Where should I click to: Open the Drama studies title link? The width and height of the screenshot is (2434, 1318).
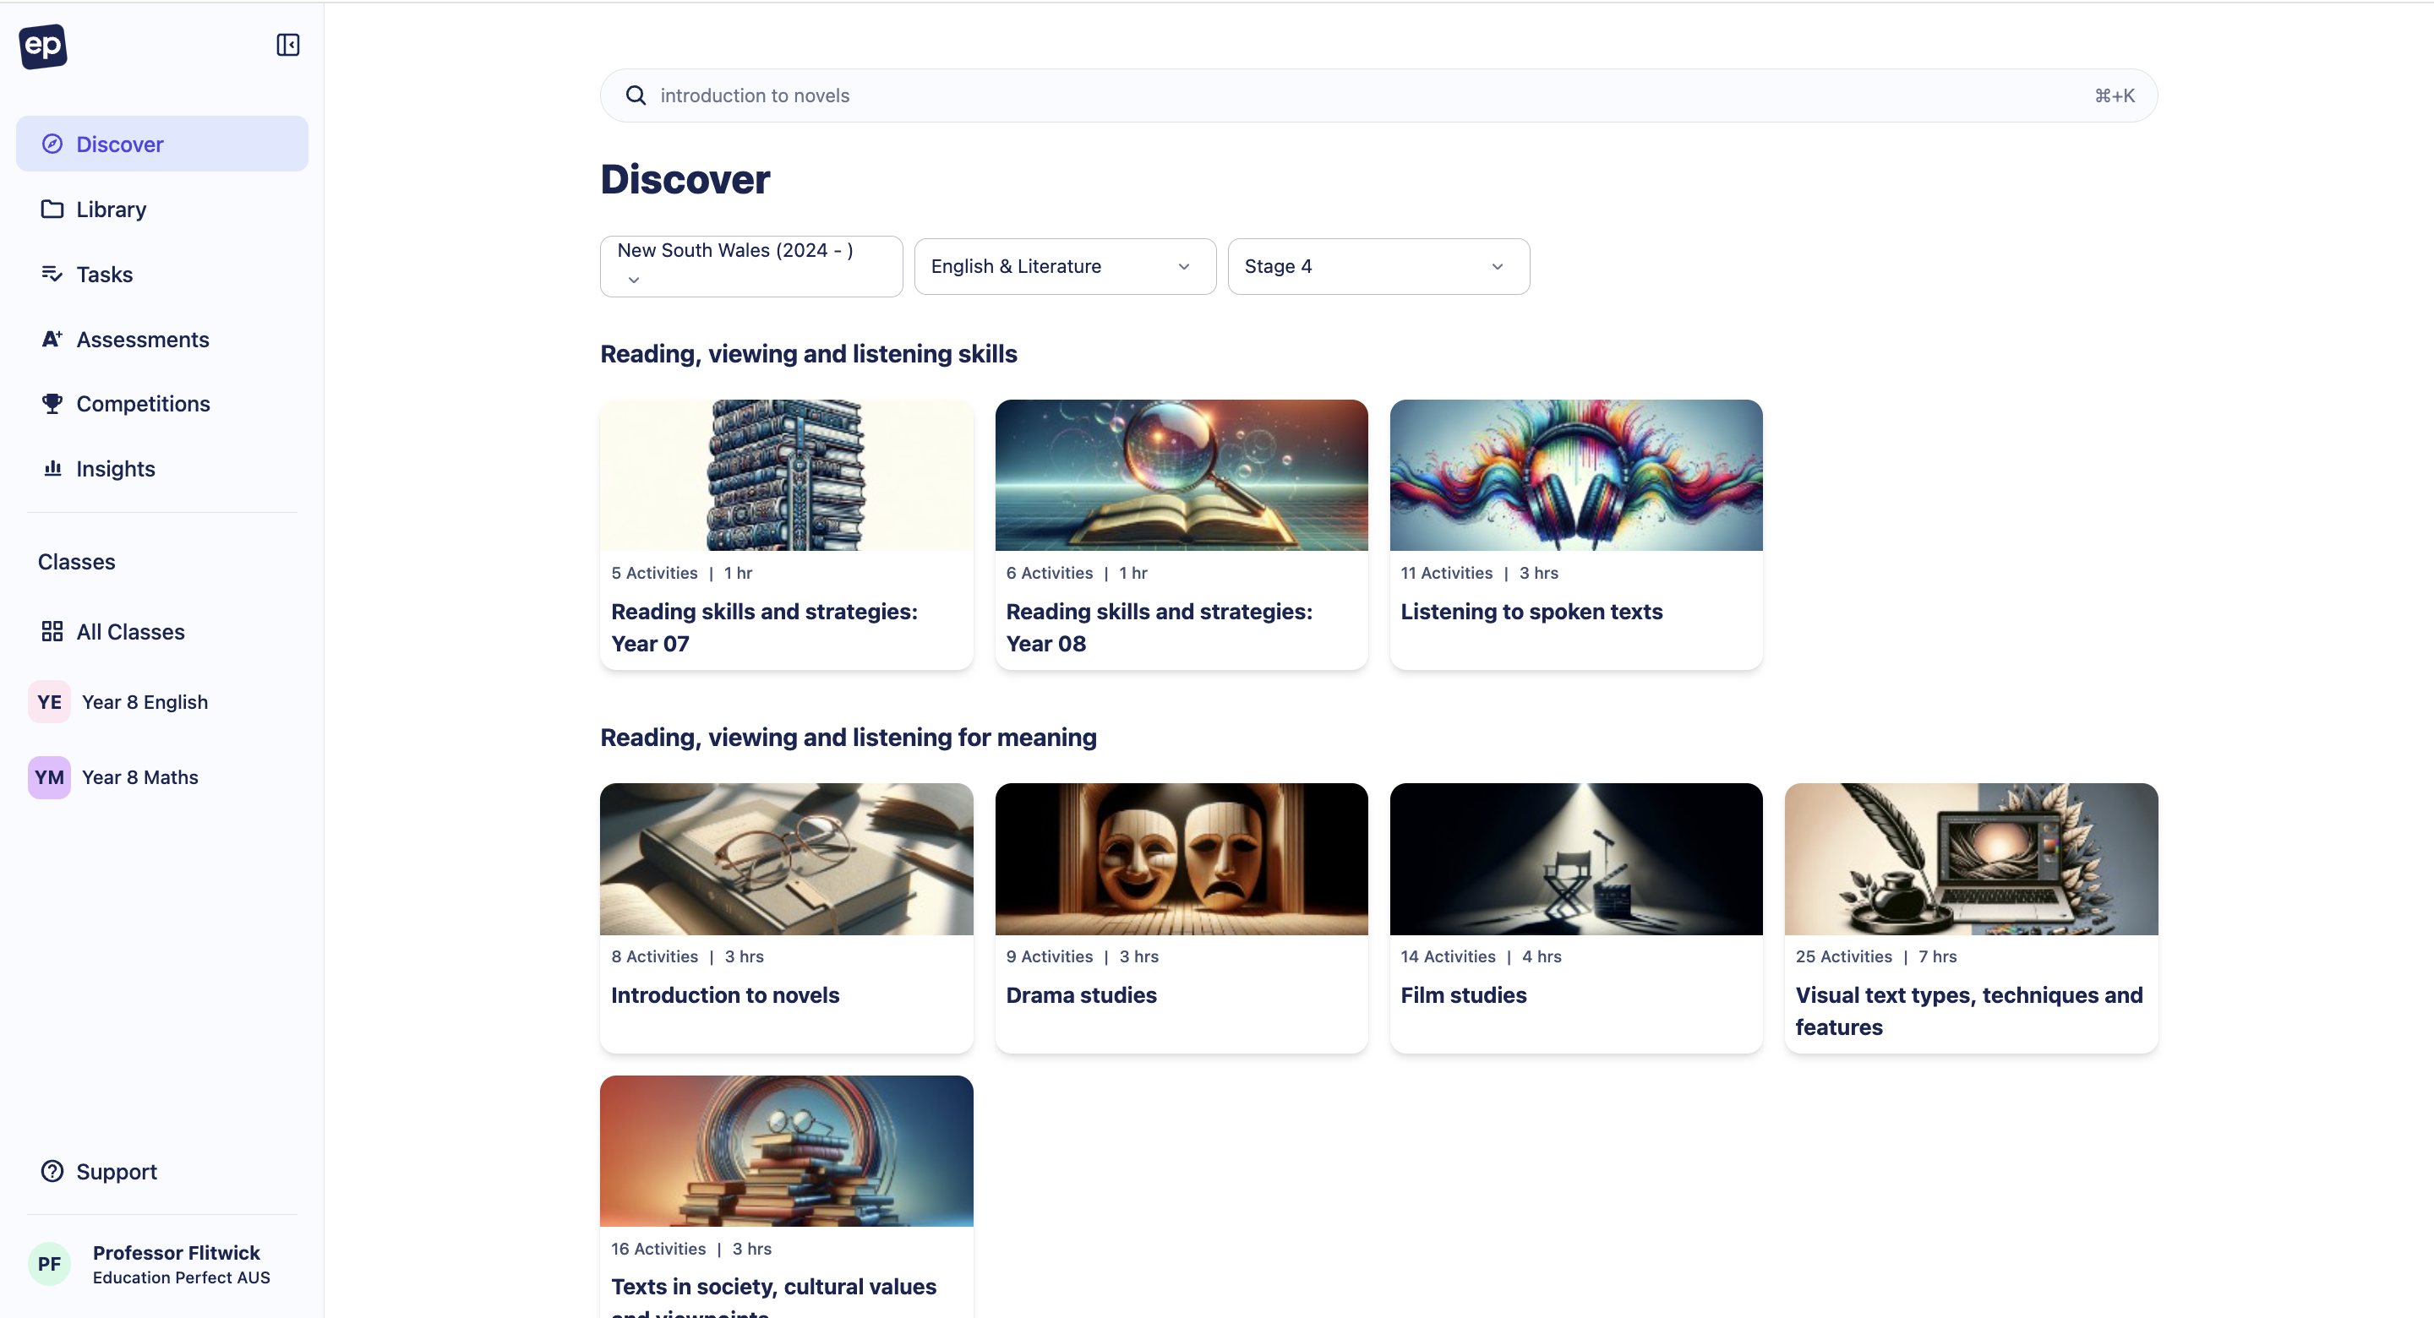(x=1080, y=995)
